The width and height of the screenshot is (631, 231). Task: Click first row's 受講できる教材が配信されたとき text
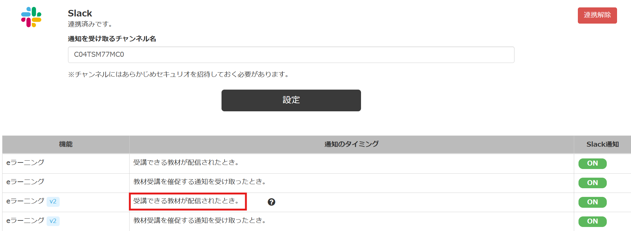pos(186,162)
